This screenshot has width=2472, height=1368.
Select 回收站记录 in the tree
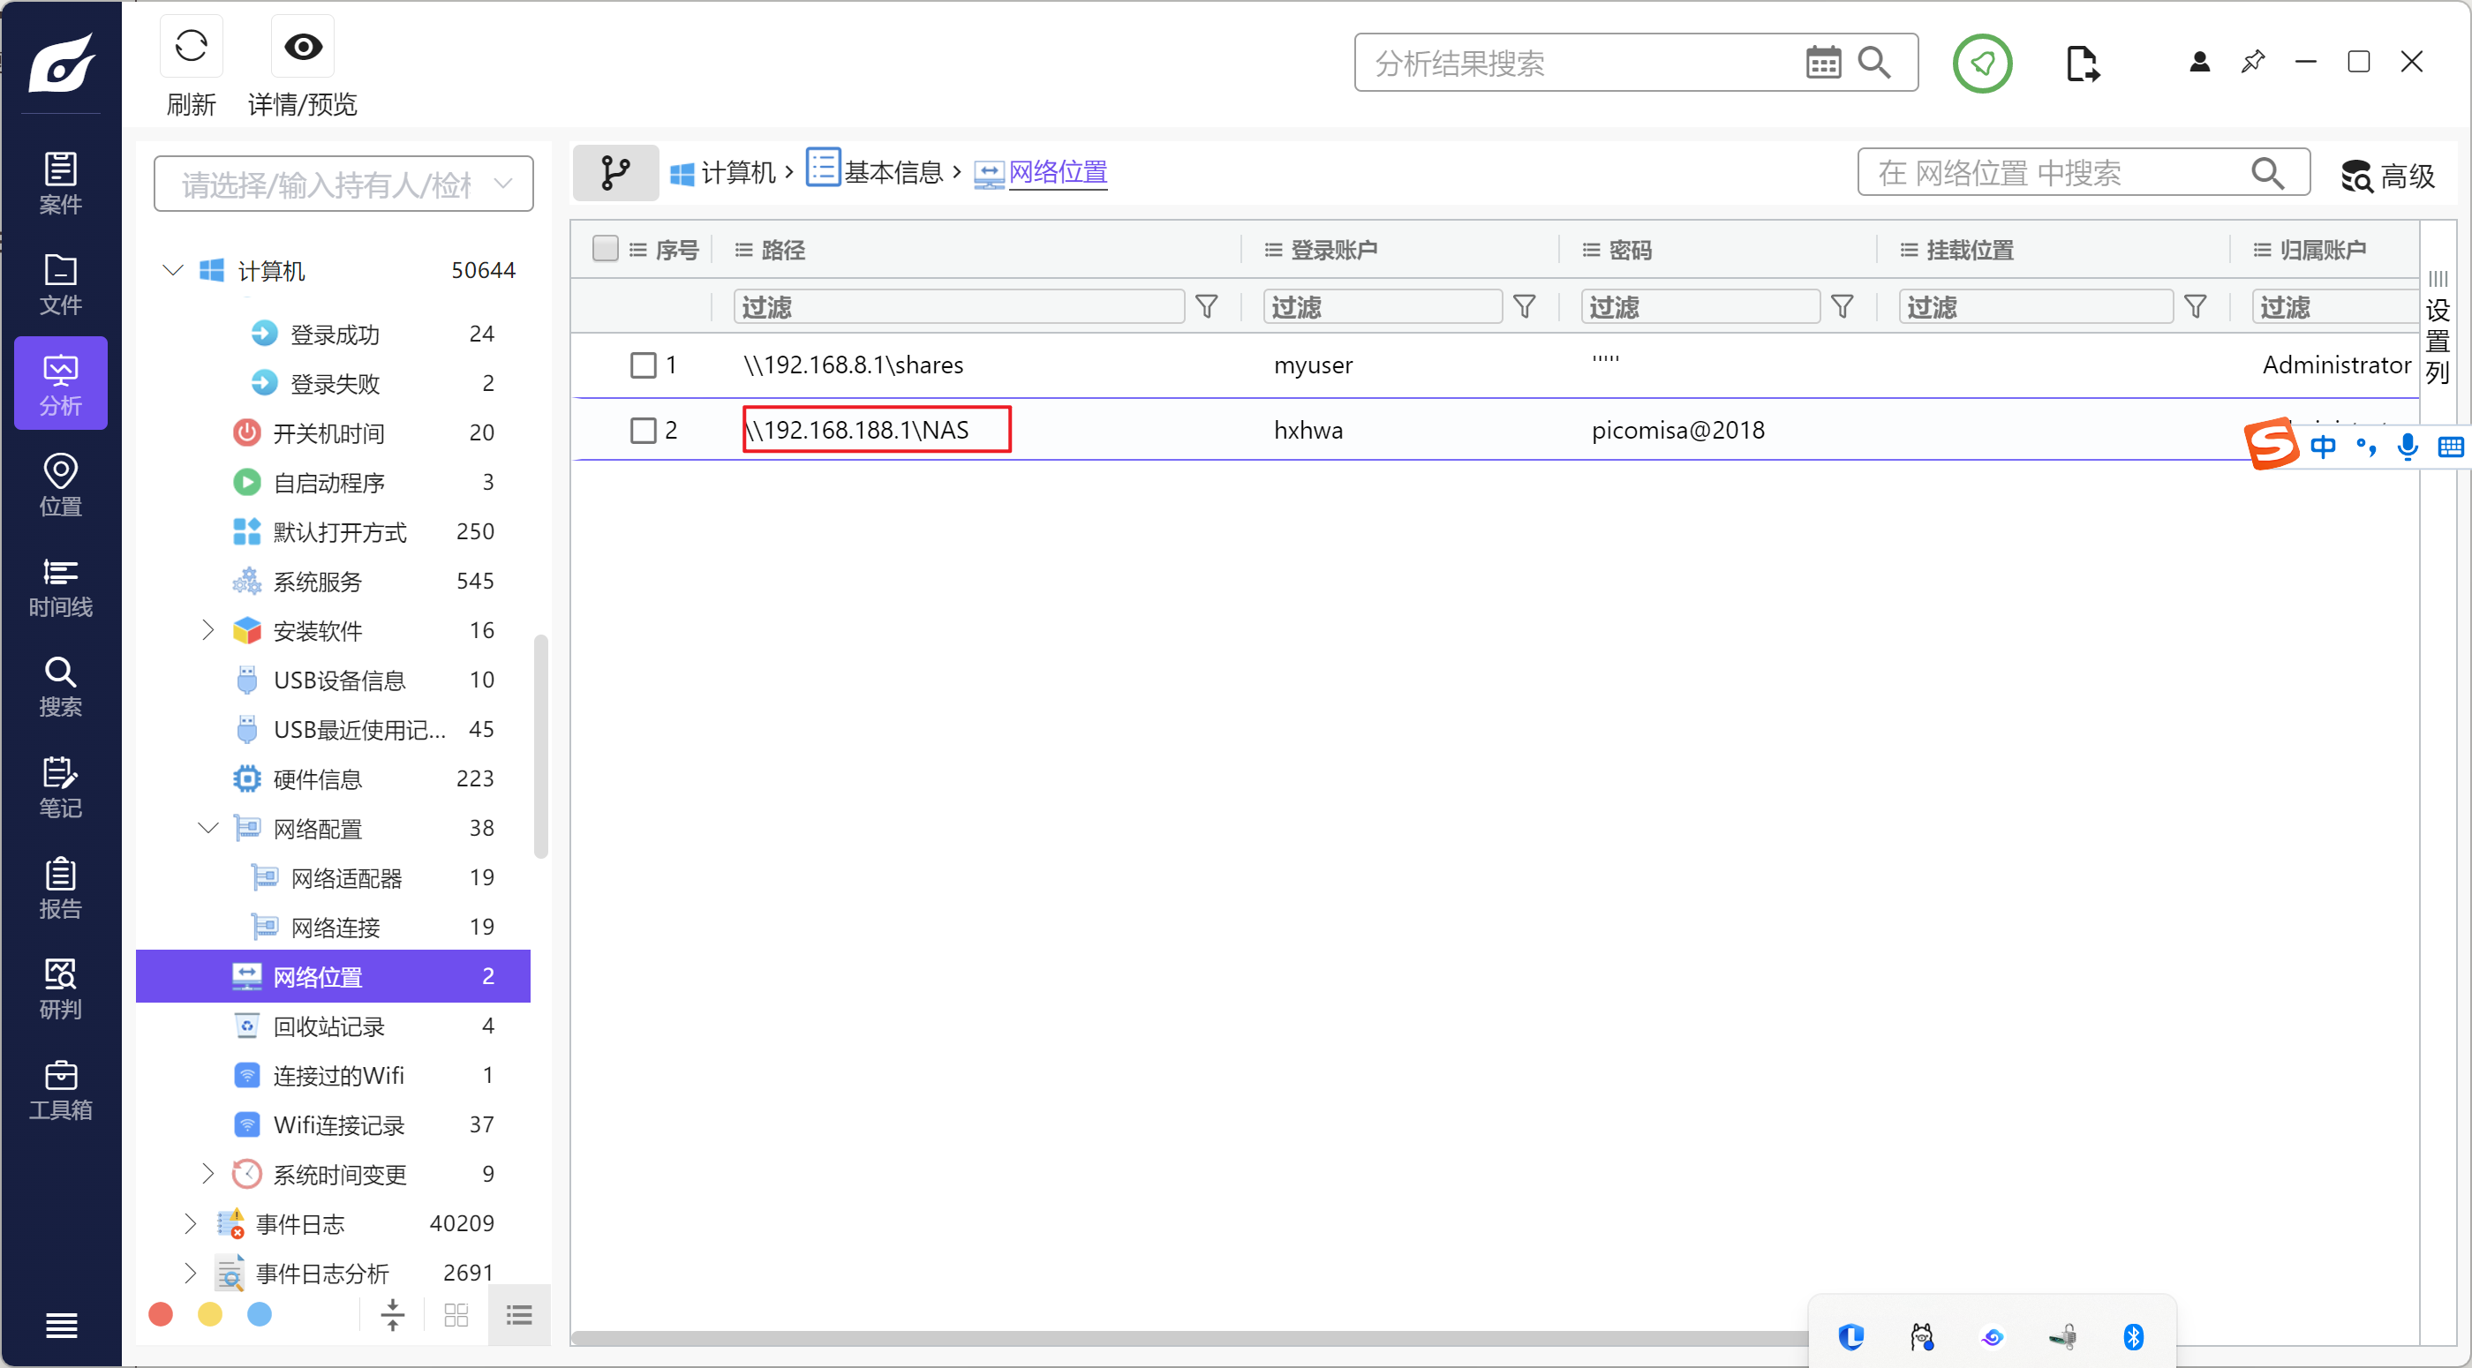click(x=328, y=1026)
